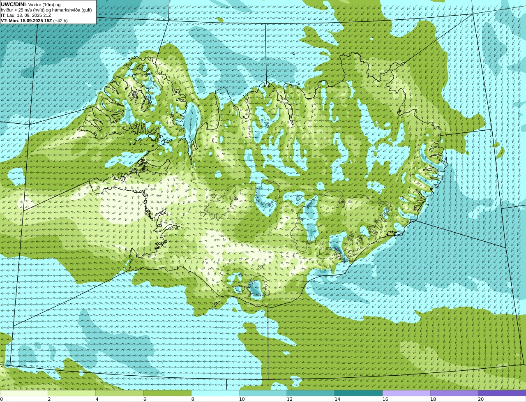
Task: Click the 16–18 m/s lavender legend swatch
Action: tap(406, 393)
